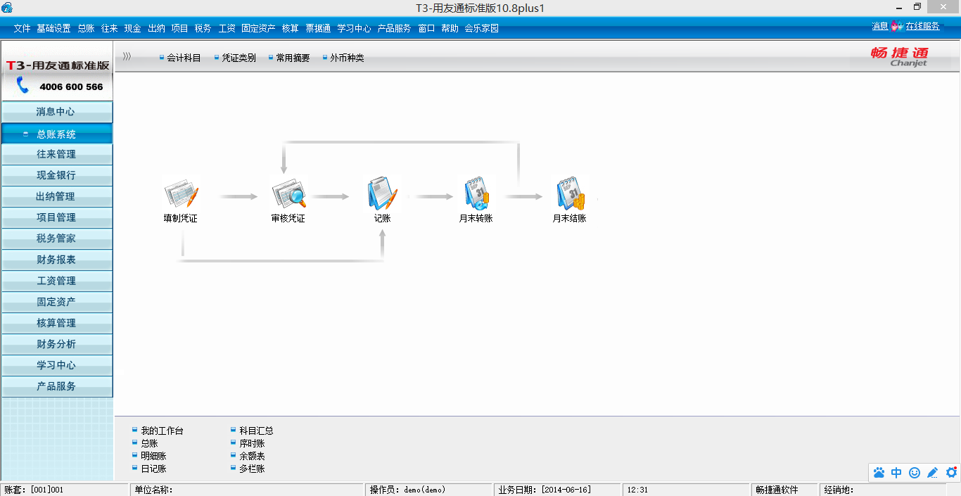Click the paw icon in input toolbar

879,473
